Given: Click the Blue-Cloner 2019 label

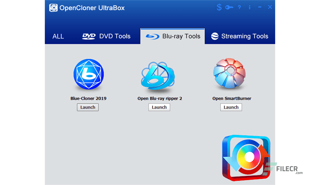Looking at the screenshot, I should point(88,98).
